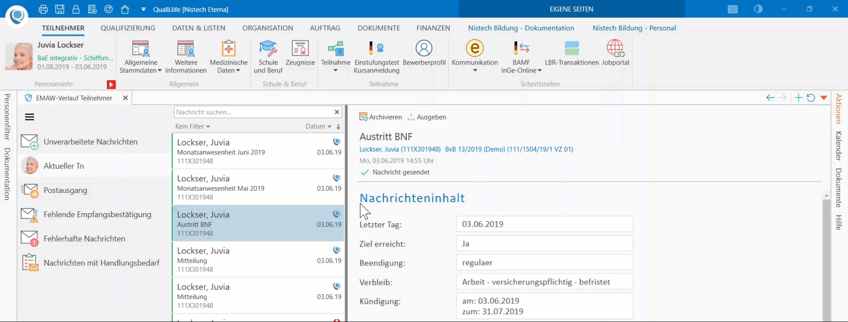Close the EMAW-Verlauf Teilnehmer tab
848x322 pixels.
click(x=125, y=98)
